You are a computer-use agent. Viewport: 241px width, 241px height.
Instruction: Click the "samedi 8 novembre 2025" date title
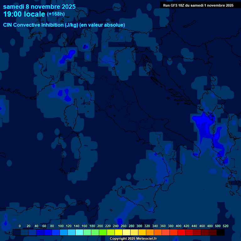[39, 6]
